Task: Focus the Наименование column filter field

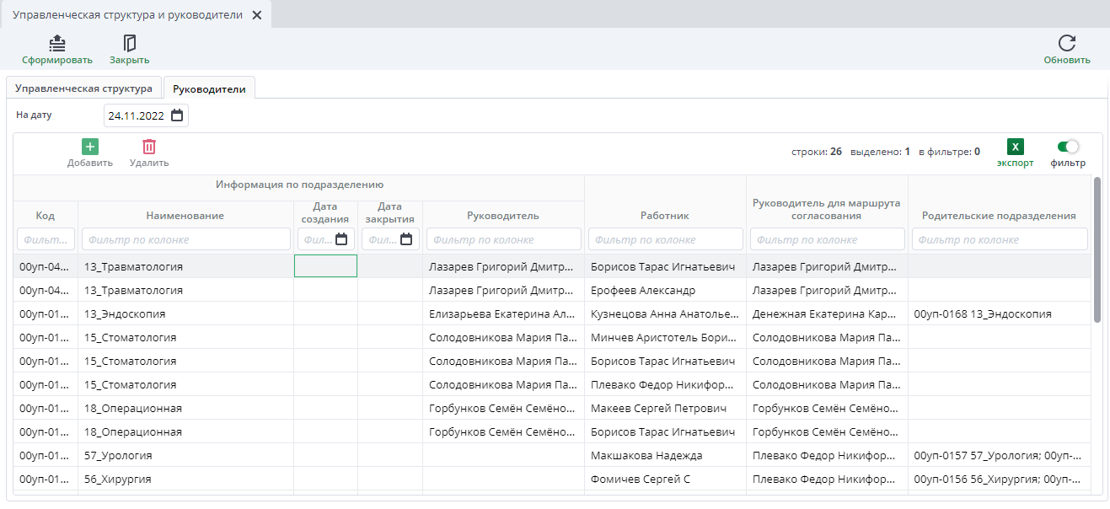Action: tap(185, 239)
